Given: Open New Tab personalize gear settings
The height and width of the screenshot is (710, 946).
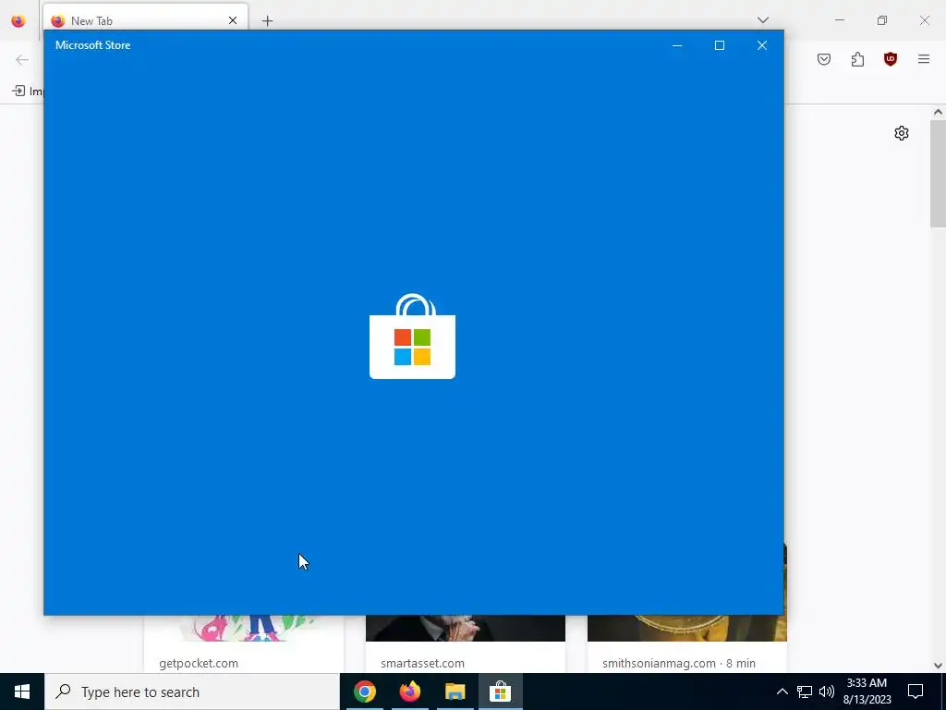Looking at the screenshot, I should click(x=902, y=133).
